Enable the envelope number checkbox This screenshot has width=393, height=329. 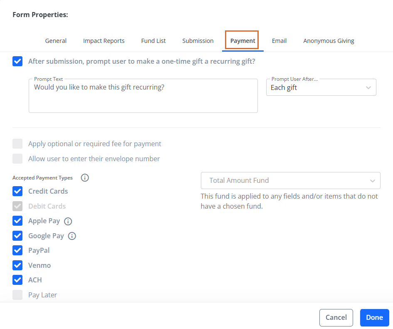[x=17, y=159]
